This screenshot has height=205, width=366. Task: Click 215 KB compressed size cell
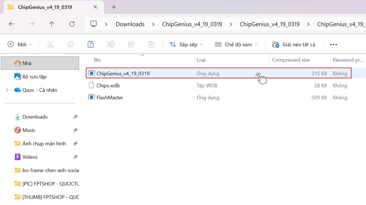click(319, 73)
